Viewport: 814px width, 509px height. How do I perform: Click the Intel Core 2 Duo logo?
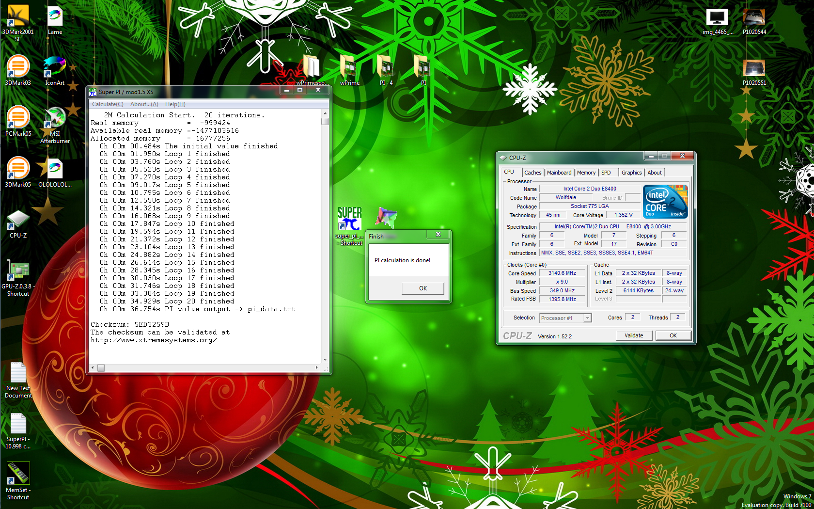pyautogui.click(x=666, y=201)
